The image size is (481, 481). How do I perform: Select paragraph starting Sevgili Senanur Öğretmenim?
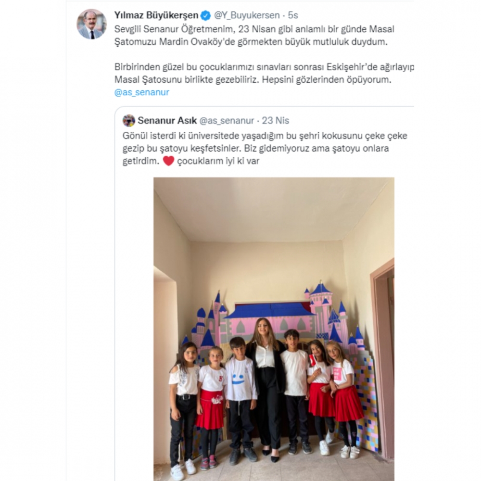tap(254, 35)
